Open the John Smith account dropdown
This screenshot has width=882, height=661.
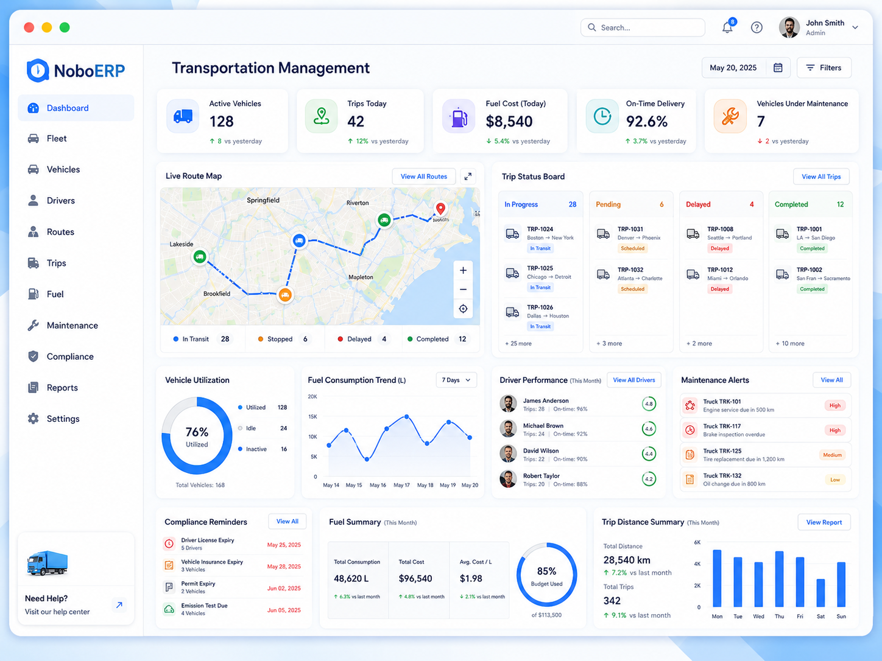tap(855, 27)
